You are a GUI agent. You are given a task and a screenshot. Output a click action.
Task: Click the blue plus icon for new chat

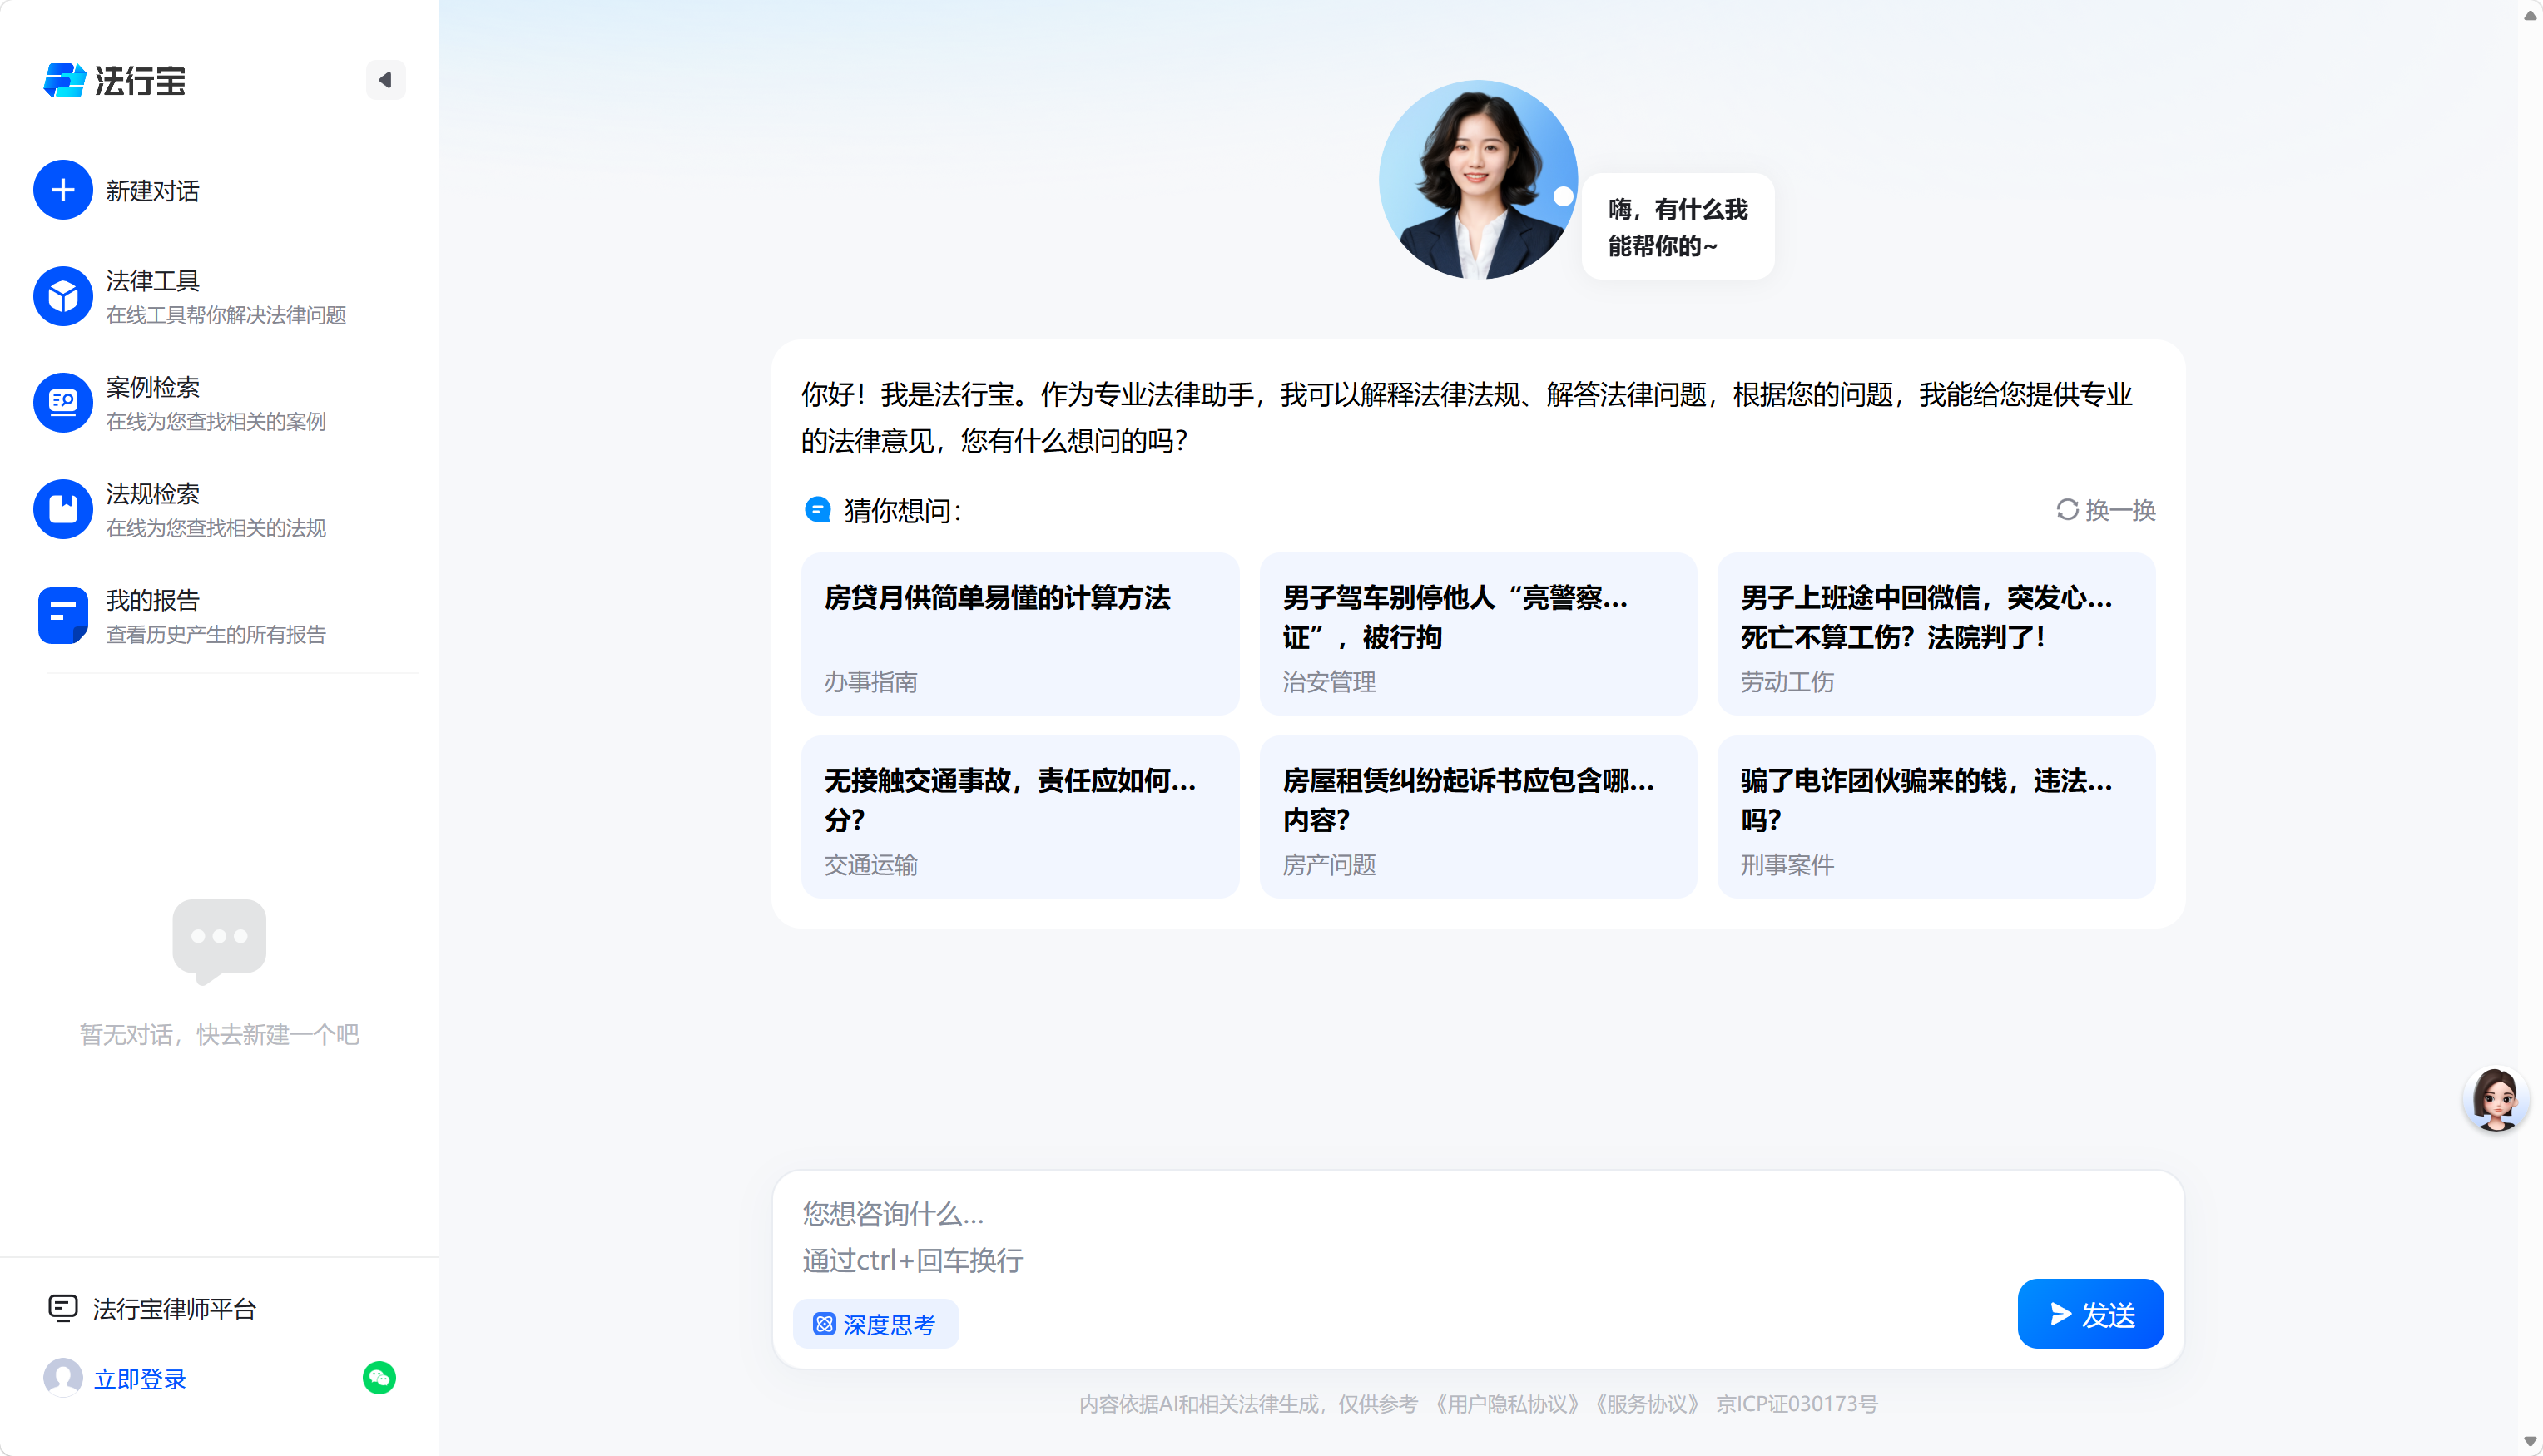click(x=63, y=190)
